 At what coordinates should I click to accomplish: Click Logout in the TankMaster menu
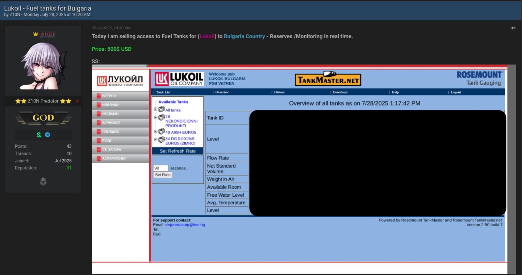pyautogui.click(x=456, y=92)
